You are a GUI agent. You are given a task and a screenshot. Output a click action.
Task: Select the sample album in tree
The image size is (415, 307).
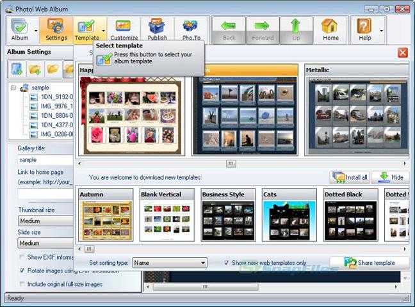click(x=40, y=88)
